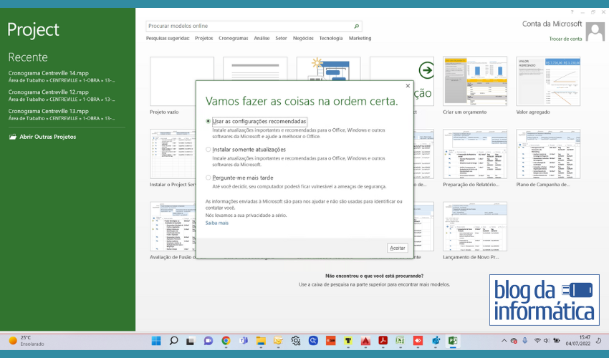Viewport: 609px width, 358px height.
Task: Click suggested search Tecnologia
Action: click(x=331, y=38)
